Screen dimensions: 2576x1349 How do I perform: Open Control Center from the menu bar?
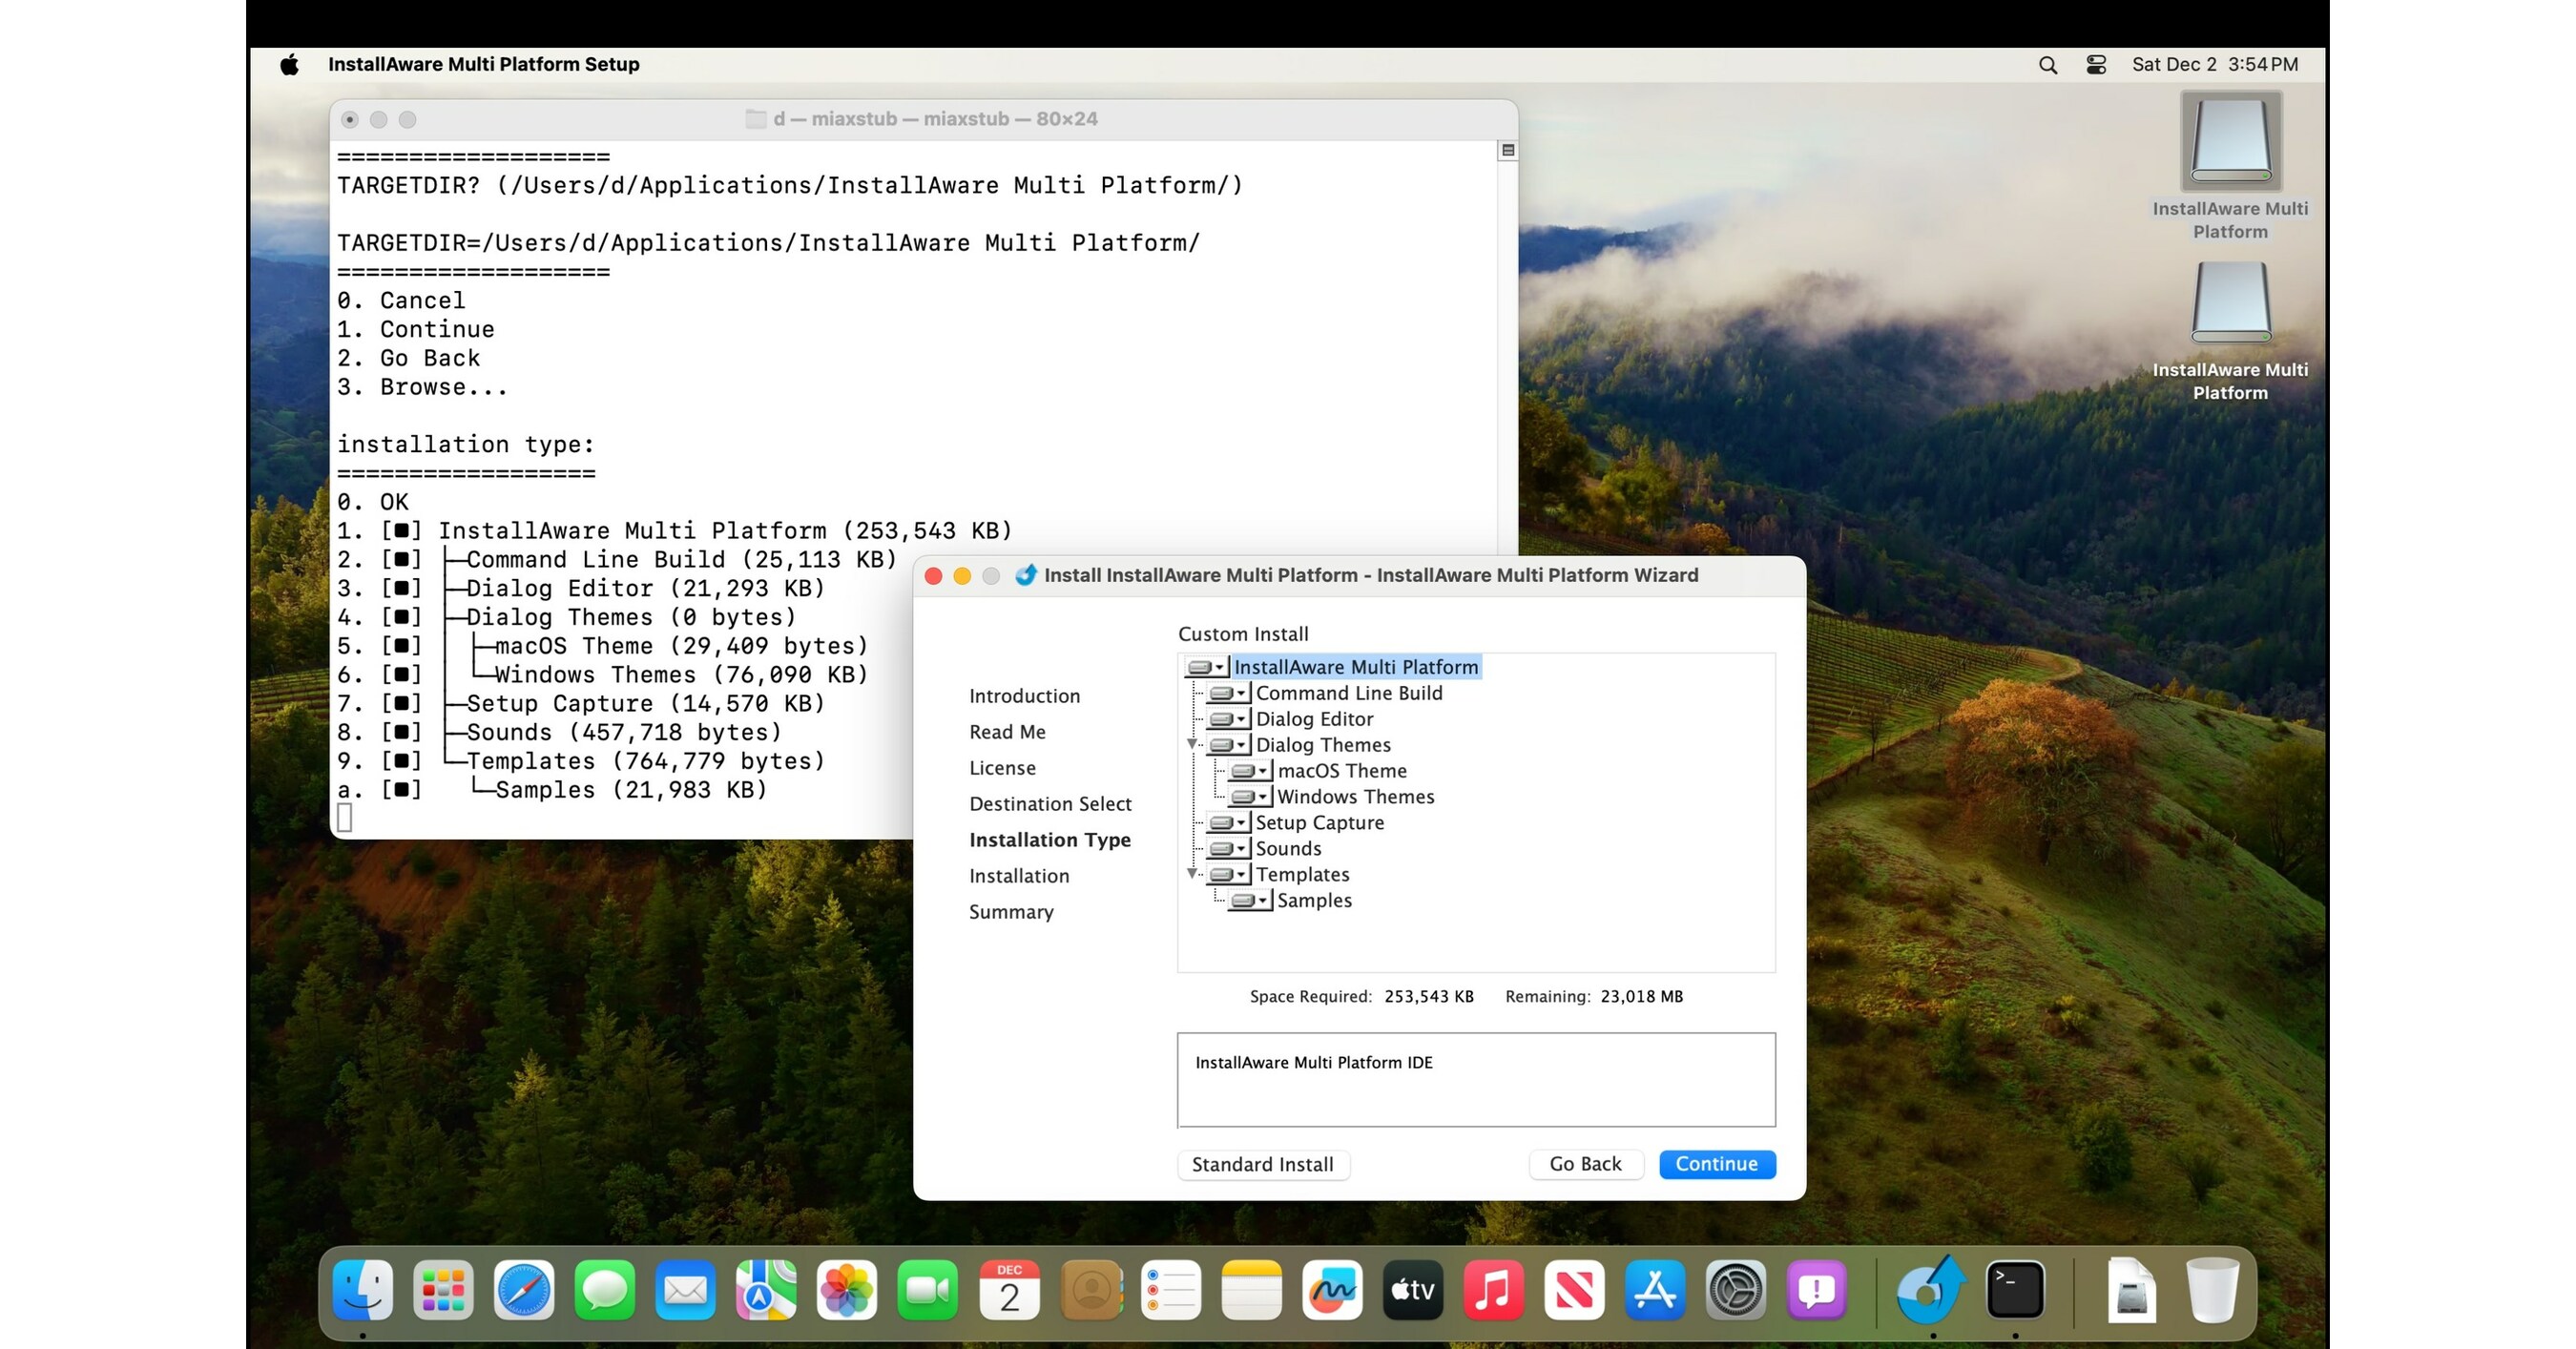pos(2096,63)
